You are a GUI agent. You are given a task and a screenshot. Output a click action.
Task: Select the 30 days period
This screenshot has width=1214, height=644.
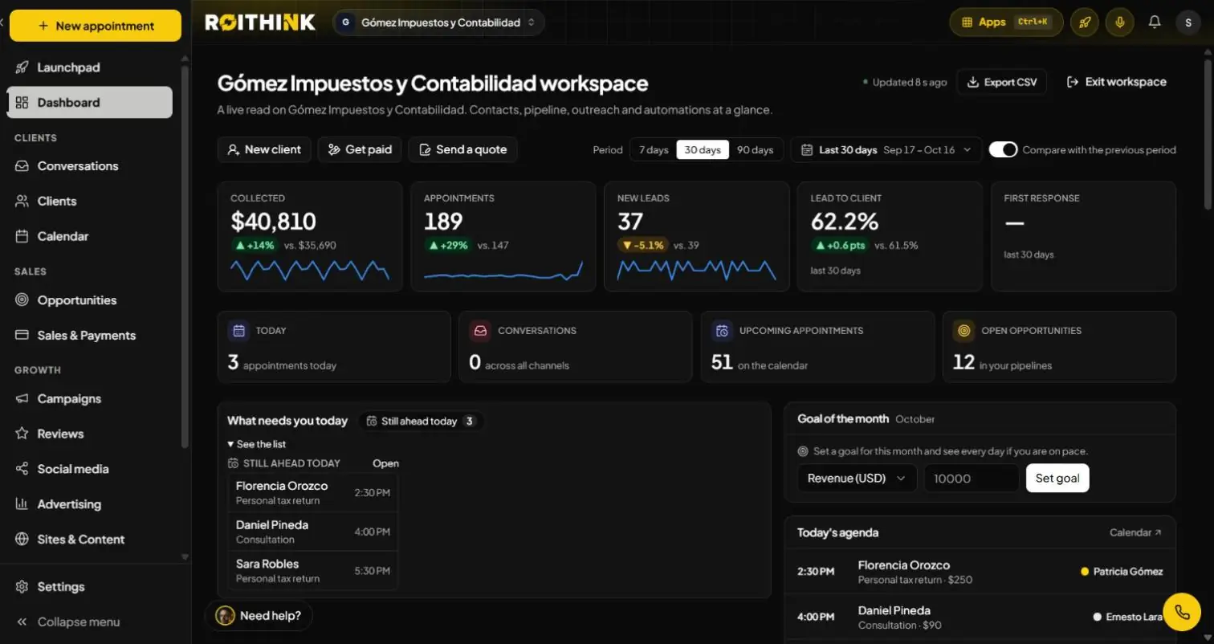[x=703, y=150]
